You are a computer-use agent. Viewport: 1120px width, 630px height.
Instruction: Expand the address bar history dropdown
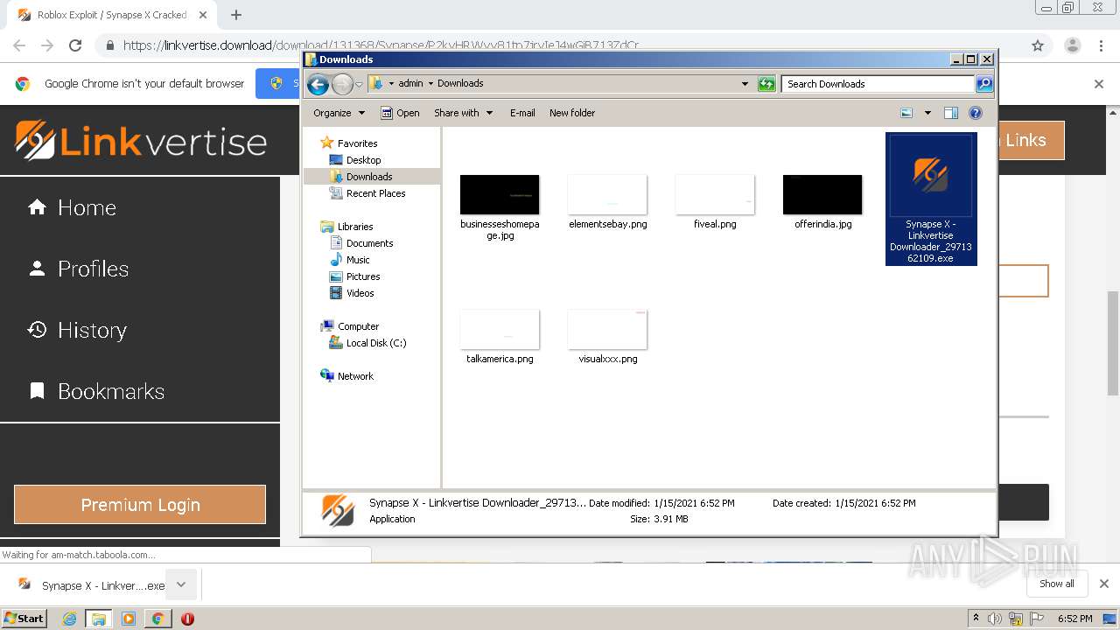coord(745,84)
